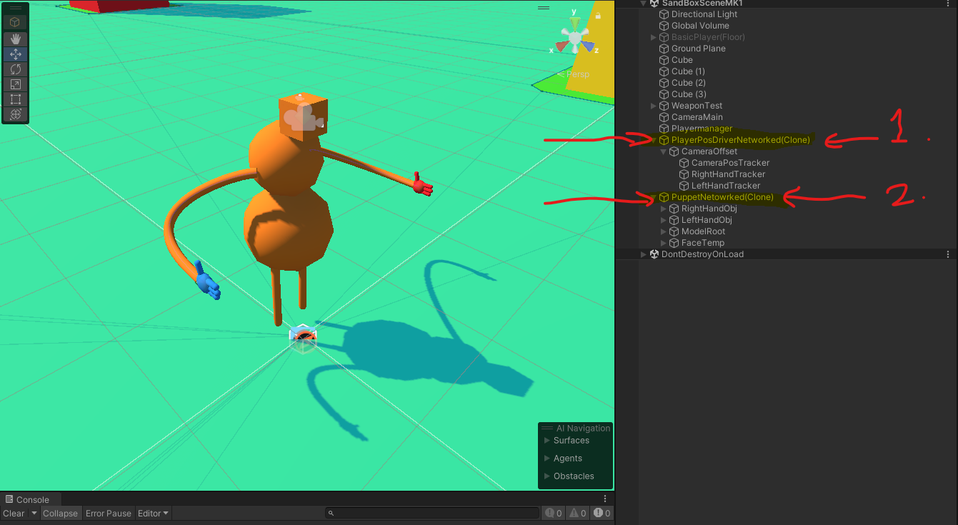
Task: Toggle Error Pause in the Console
Action: [108, 514]
